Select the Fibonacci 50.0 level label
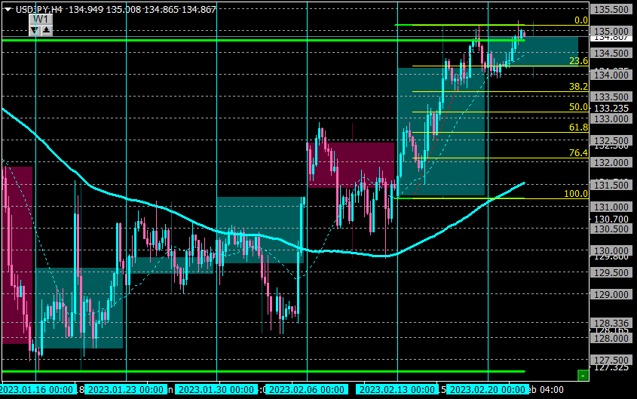The image size is (637, 399). (578, 107)
